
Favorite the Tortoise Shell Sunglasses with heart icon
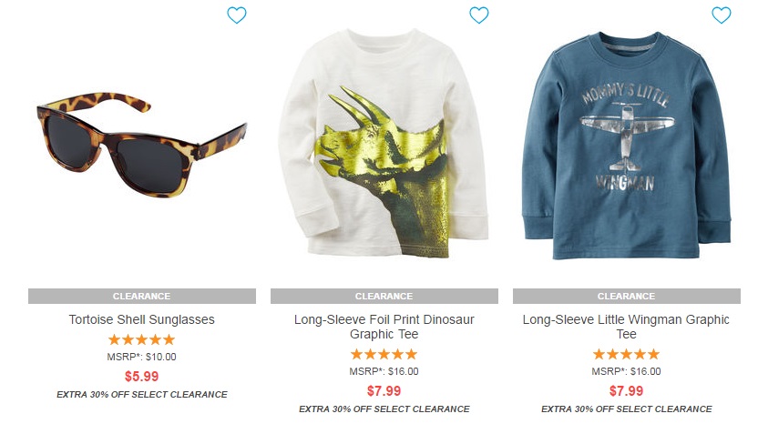(x=237, y=15)
